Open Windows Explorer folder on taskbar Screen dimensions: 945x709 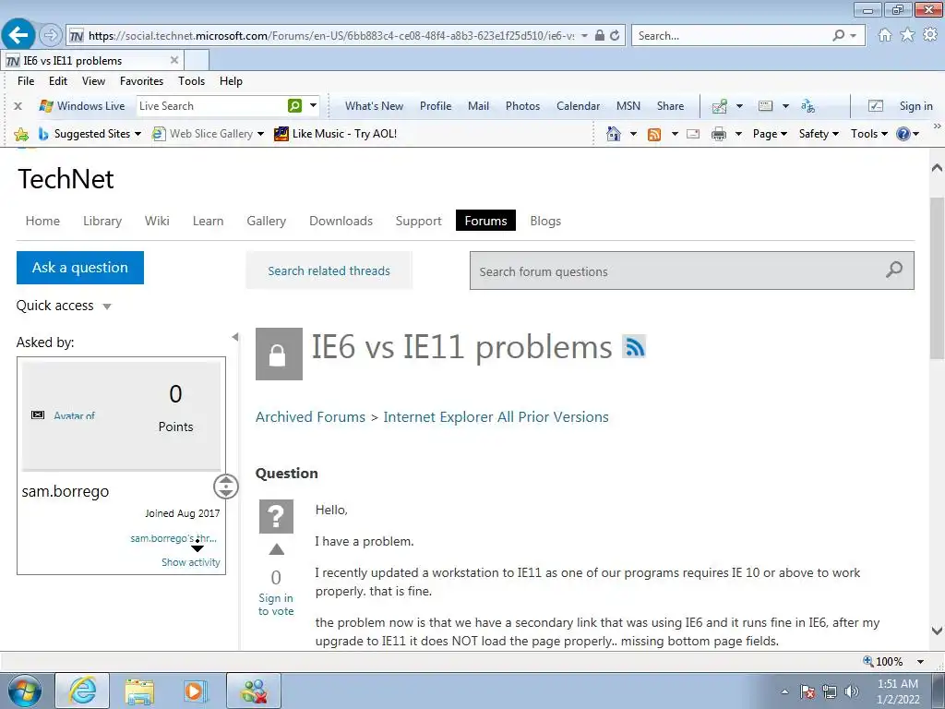pyautogui.click(x=139, y=691)
